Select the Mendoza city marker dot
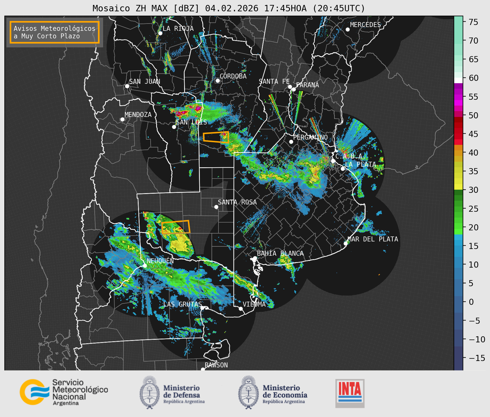The height and width of the screenshot is (417, 490). (122, 119)
